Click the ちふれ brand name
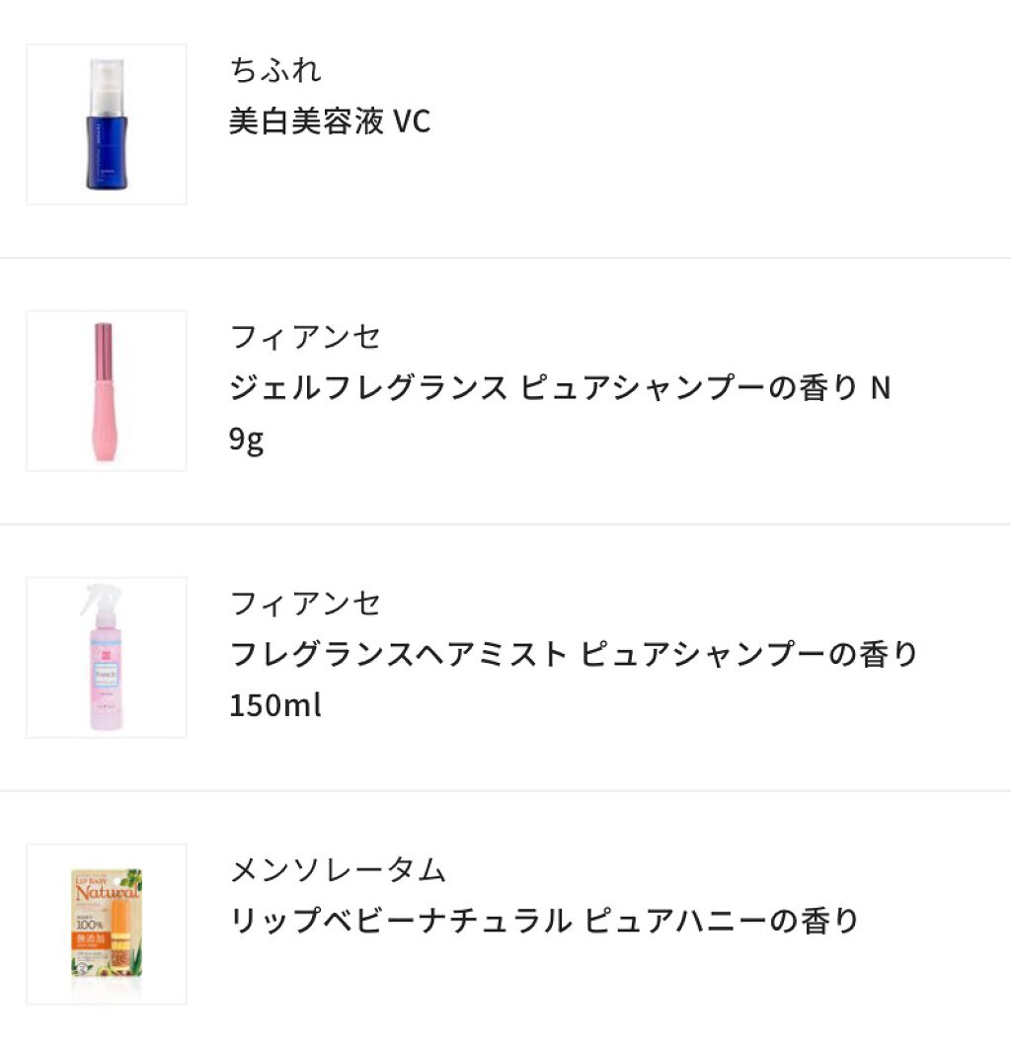 pos(275,71)
